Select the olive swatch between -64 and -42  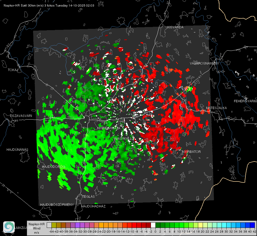[54, 225]
